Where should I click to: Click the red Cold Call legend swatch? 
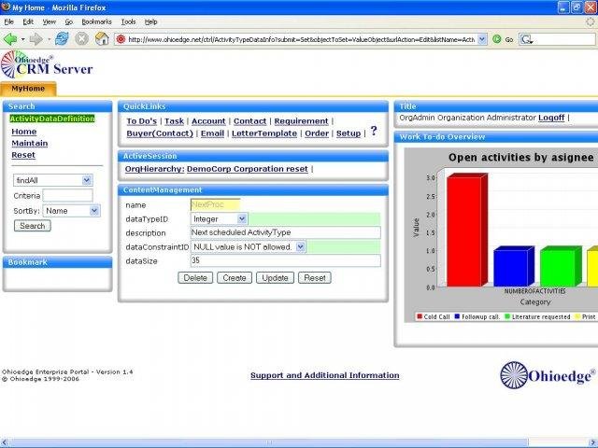coord(420,316)
